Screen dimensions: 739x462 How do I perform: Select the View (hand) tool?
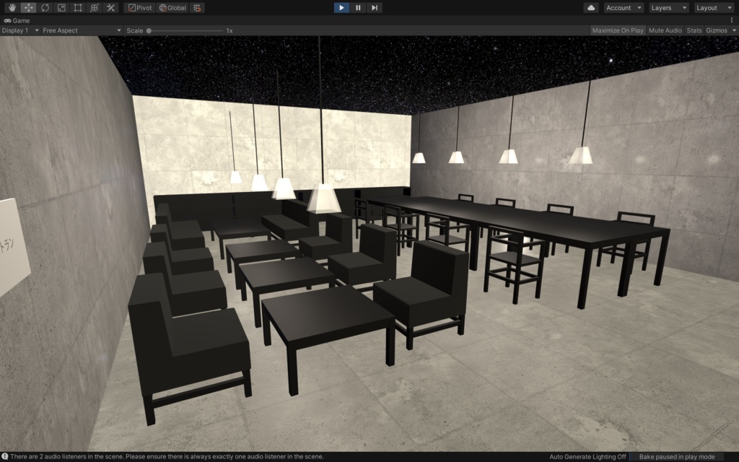tap(12, 7)
